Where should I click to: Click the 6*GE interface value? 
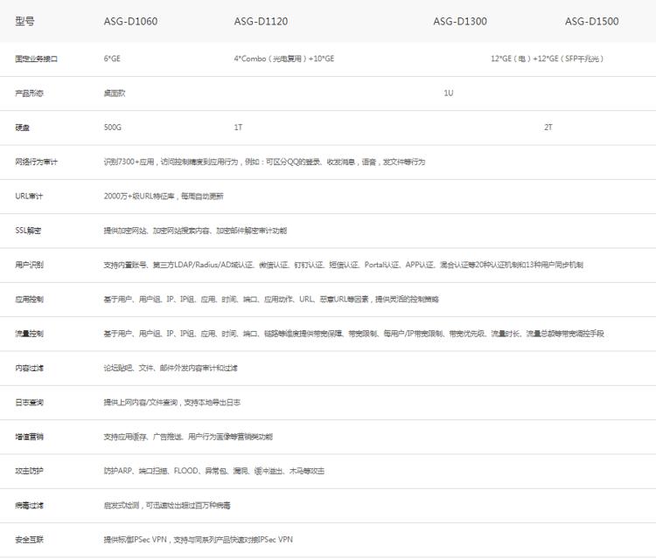point(112,59)
